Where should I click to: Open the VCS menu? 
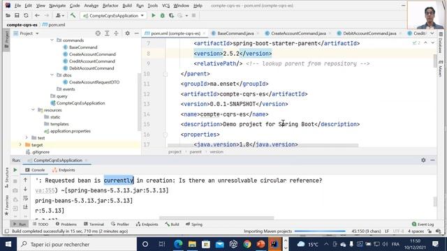[166, 6]
